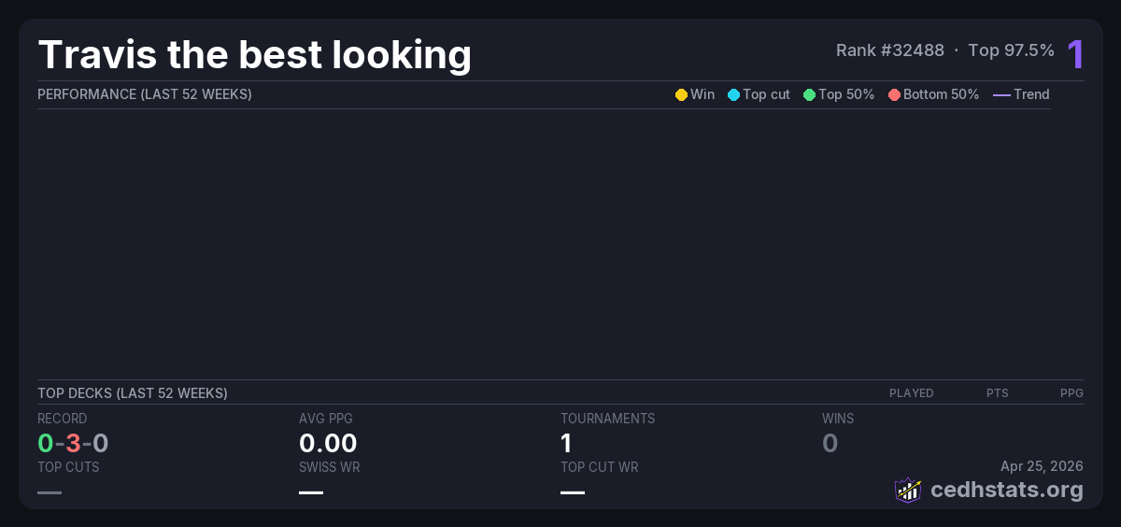Image resolution: width=1121 pixels, height=527 pixels.
Task: Sort by the PLAYED column header
Action: [x=911, y=393]
